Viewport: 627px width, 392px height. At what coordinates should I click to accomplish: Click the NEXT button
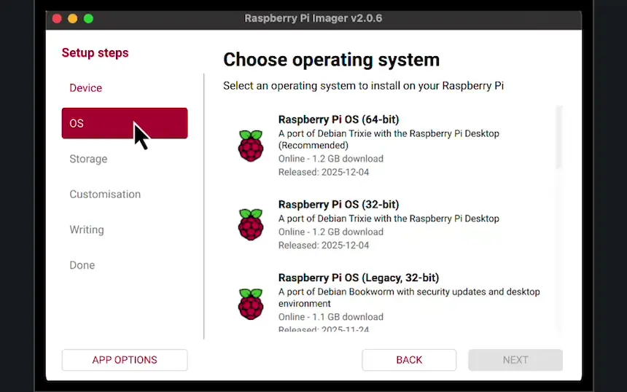point(515,360)
